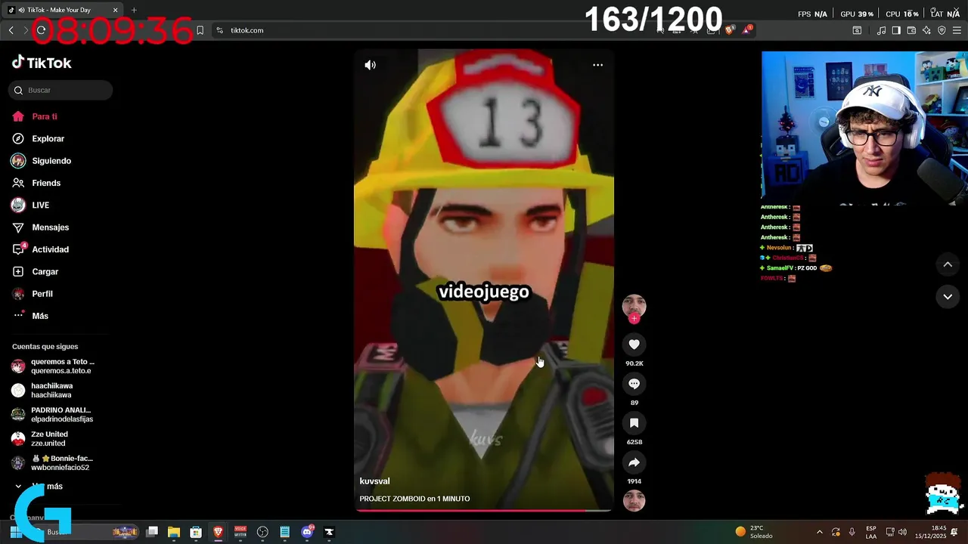The height and width of the screenshot is (544, 968).
Task: Open OBS Studio from the taskbar
Action: 262,532
